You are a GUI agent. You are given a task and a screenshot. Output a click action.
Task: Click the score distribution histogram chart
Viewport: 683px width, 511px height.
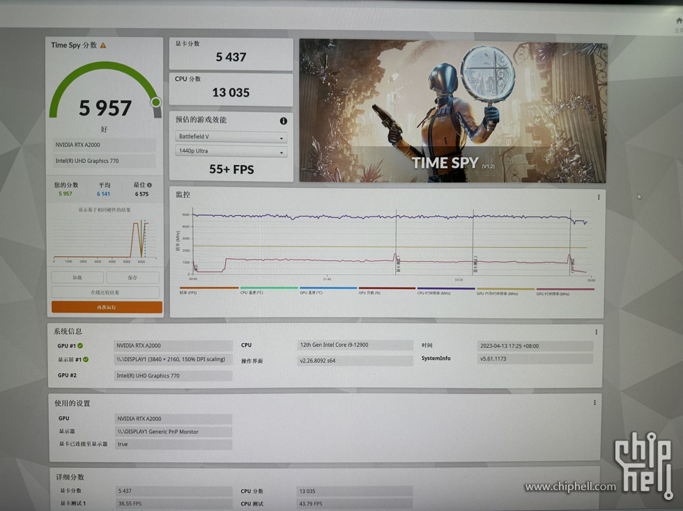coord(105,239)
